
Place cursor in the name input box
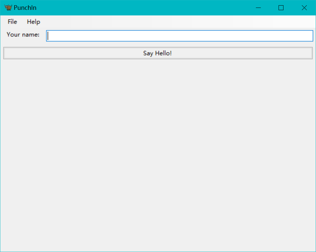(179, 36)
